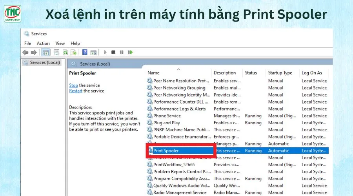Select Performance Counter DLL service name

181,102
